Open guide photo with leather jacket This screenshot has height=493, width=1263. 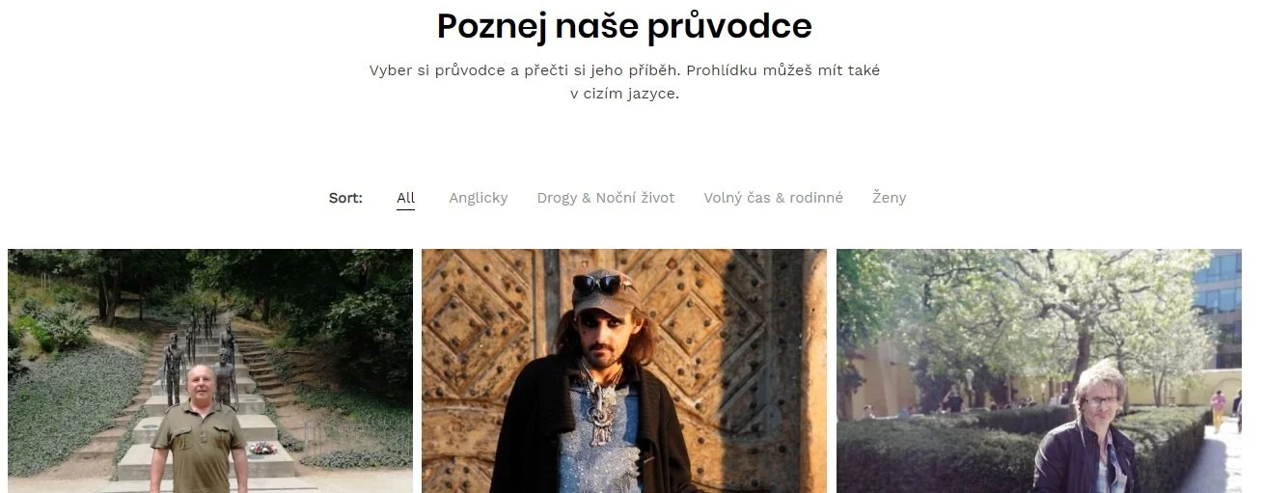click(x=1039, y=371)
